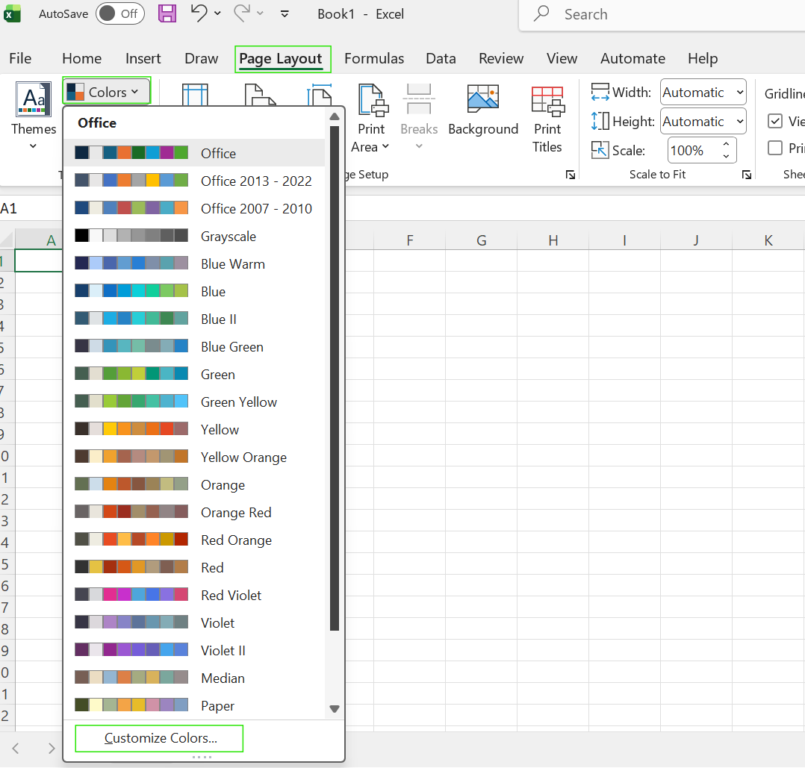The width and height of the screenshot is (805, 768).
Task: Apply the Blue Green color scheme
Action: [x=195, y=347]
